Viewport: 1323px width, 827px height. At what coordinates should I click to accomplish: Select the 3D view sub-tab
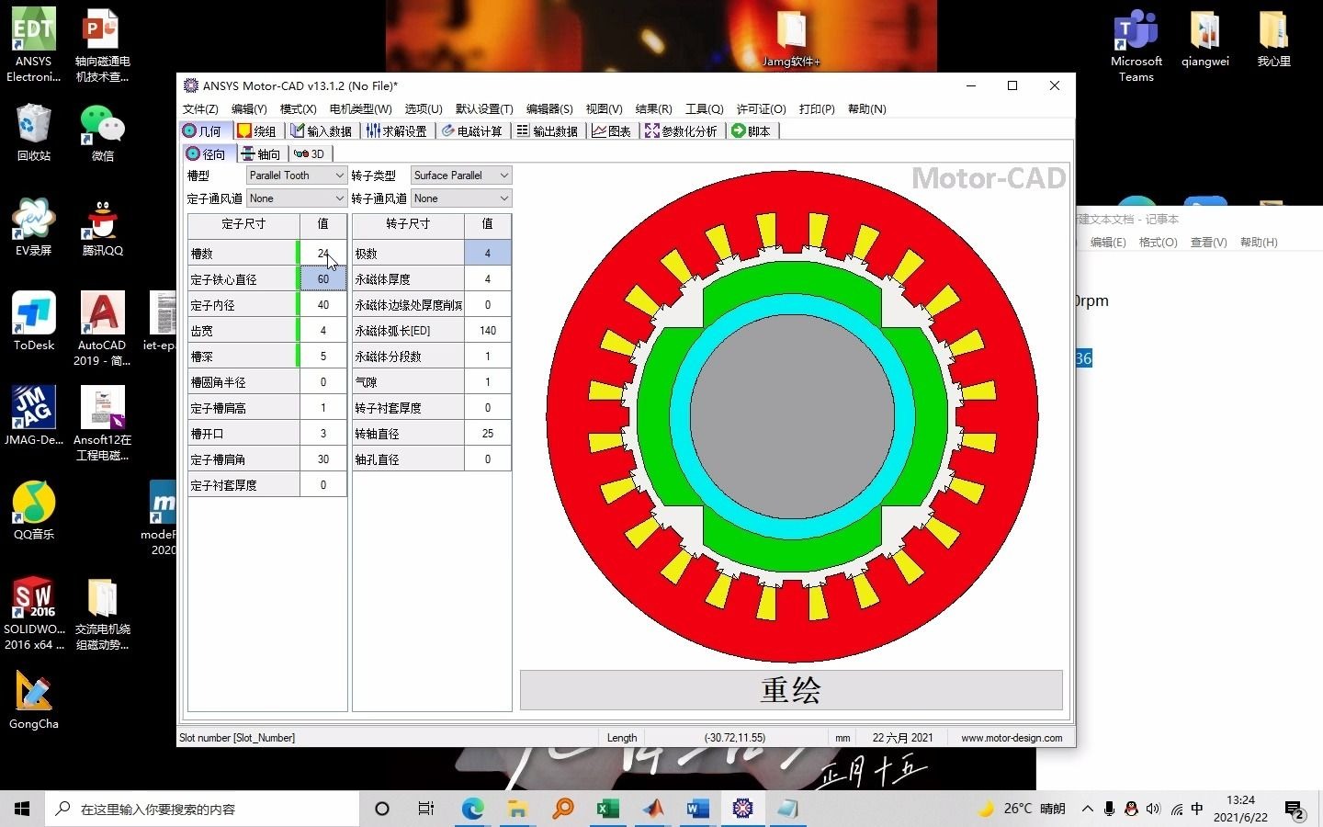point(310,154)
